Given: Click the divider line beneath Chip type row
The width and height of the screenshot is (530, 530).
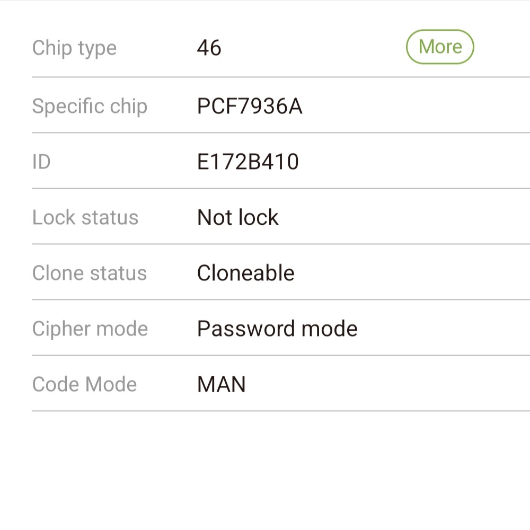Looking at the screenshot, I should [x=281, y=77].
